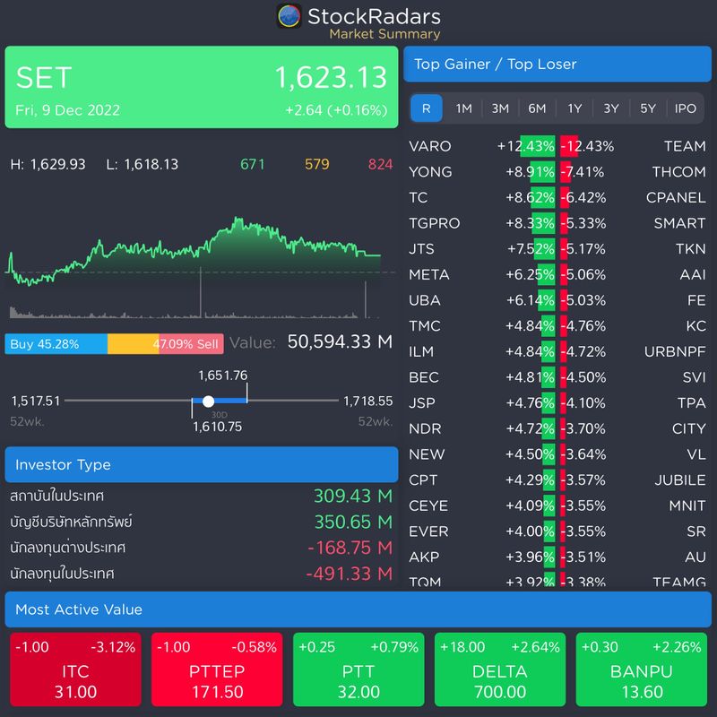The width and height of the screenshot is (717, 717).
Task: Open top gainer VARO details
Action: tap(430, 146)
